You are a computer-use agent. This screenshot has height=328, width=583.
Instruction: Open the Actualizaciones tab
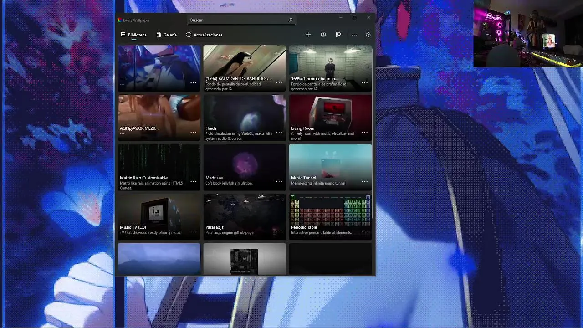[204, 35]
